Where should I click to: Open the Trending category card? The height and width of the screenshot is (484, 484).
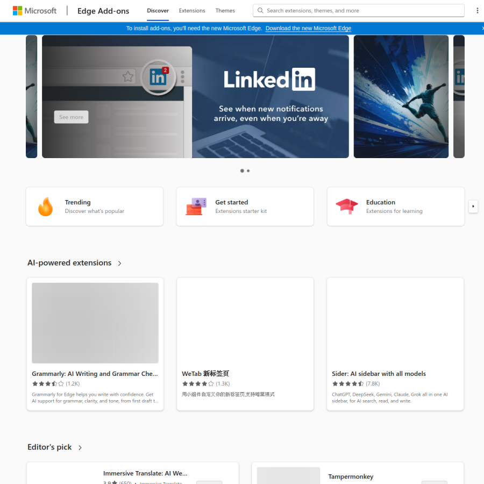95,207
